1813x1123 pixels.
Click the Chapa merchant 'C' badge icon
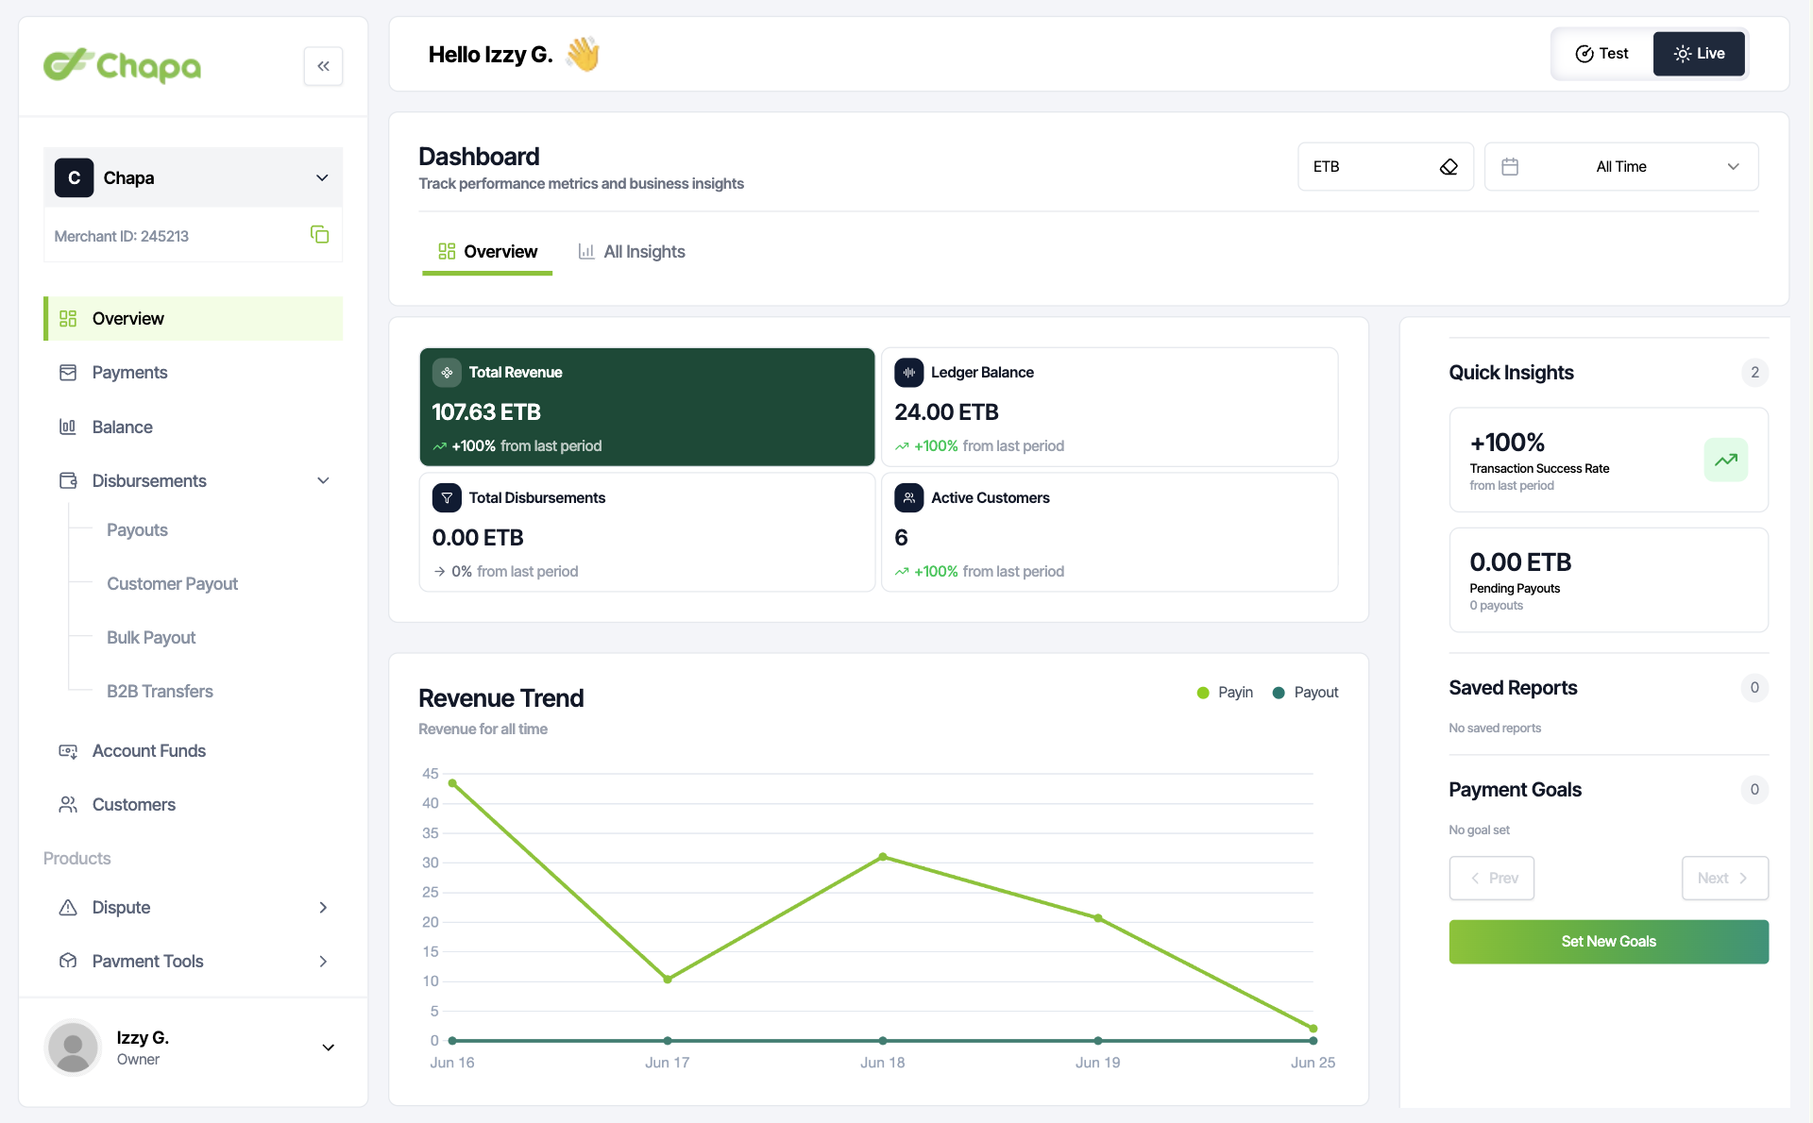coord(74,178)
